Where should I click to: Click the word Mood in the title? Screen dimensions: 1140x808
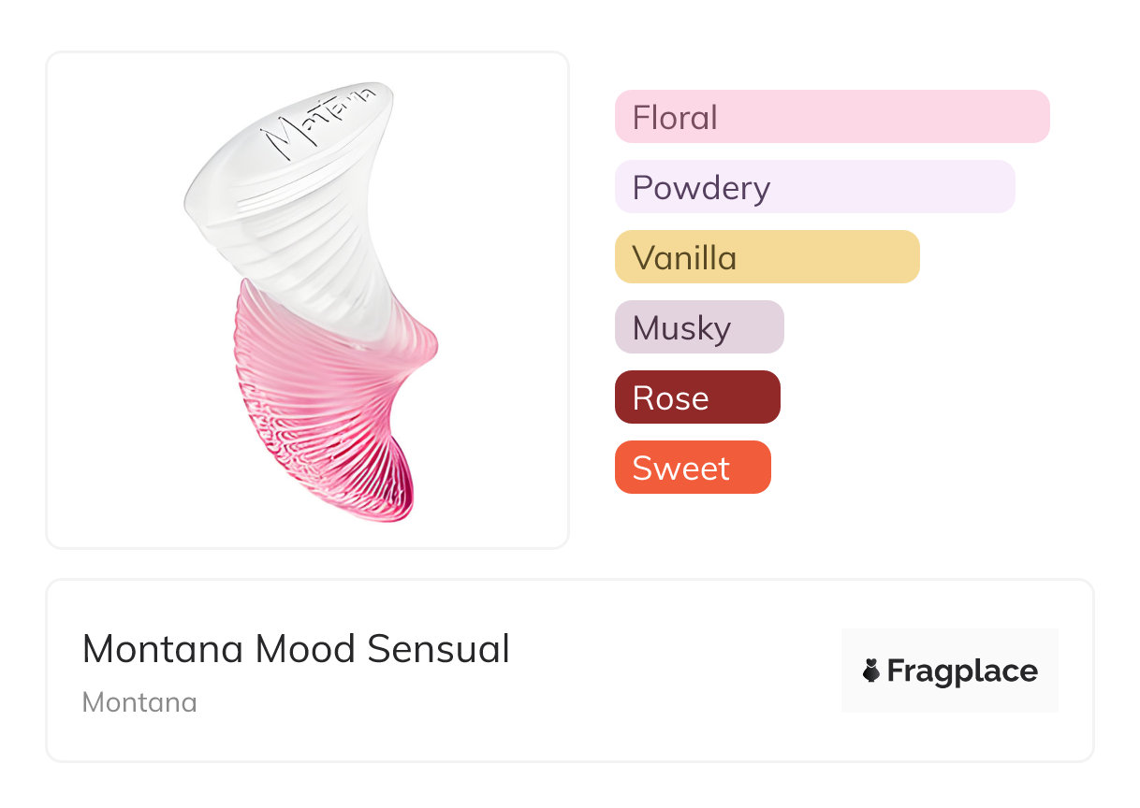pyautogui.click(x=305, y=649)
